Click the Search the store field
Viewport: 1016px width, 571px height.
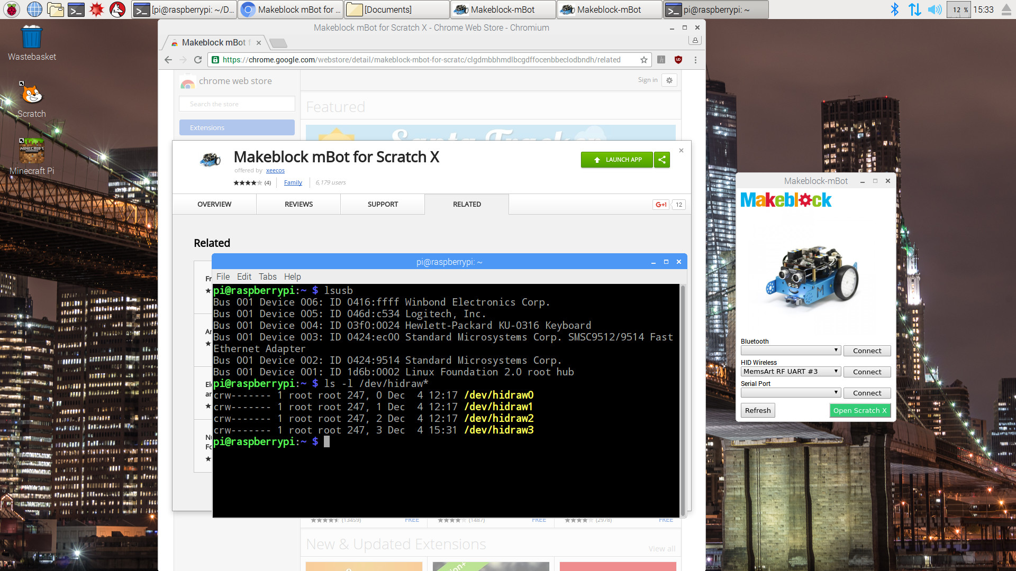click(237, 104)
